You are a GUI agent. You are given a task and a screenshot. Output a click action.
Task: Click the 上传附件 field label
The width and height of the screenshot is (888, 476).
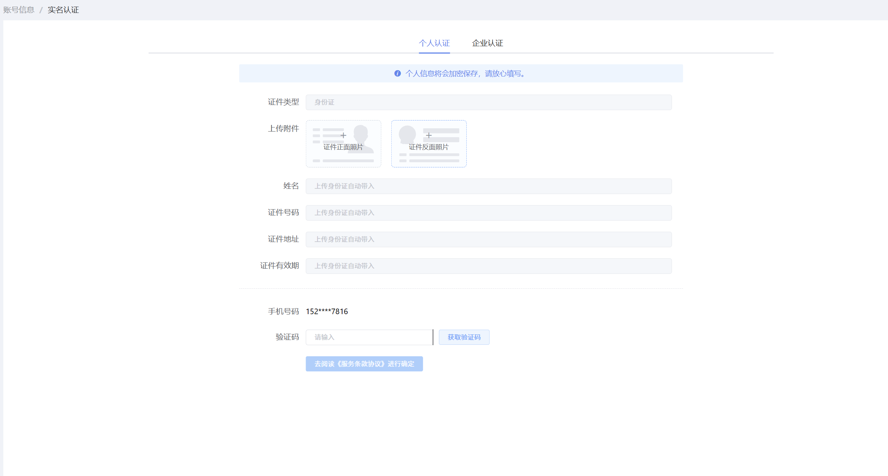click(x=283, y=129)
